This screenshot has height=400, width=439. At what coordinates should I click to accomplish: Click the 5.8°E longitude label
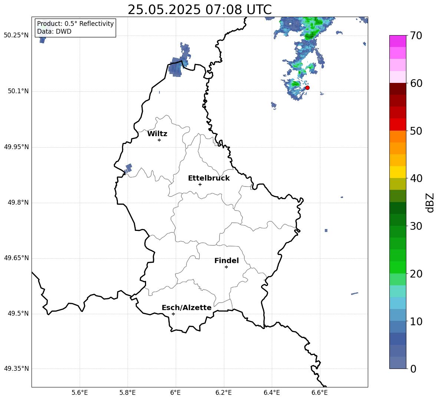(x=128, y=393)
